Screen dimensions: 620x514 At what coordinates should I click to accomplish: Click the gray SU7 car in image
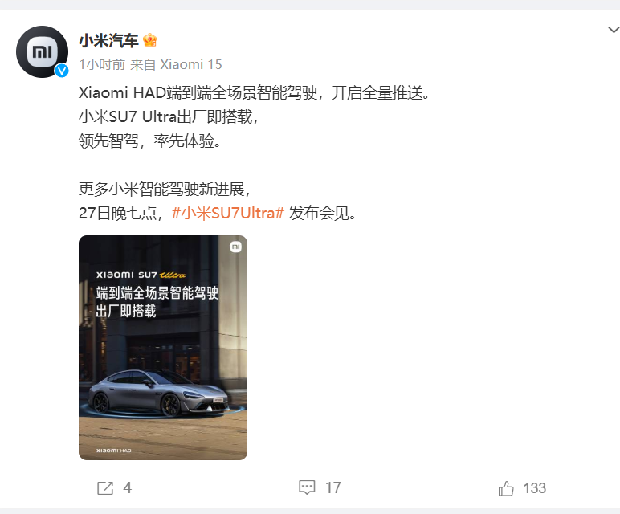tap(159, 393)
